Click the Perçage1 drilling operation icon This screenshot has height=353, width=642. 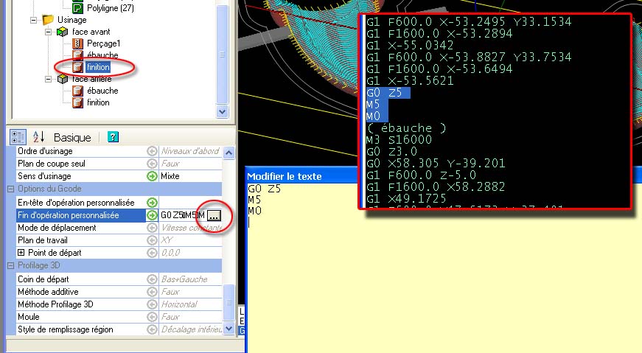click(x=77, y=44)
